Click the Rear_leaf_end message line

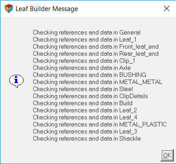point(96,53)
